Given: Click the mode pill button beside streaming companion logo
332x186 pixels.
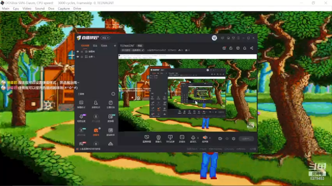Looking at the screenshot, I should [105, 38].
